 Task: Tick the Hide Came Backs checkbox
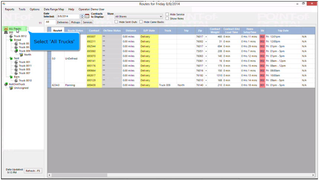[141, 22]
